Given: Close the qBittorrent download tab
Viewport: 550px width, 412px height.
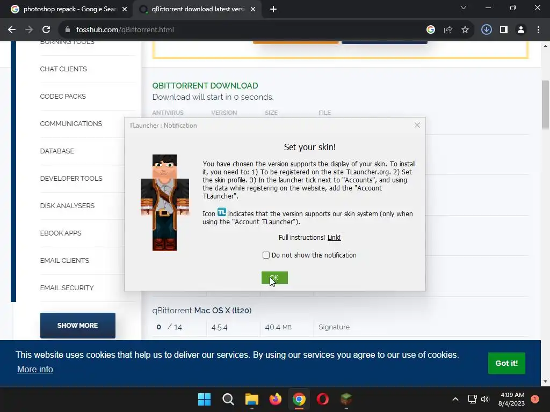Looking at the screenshot, I should pyautogui.click(x=253, y=10).
